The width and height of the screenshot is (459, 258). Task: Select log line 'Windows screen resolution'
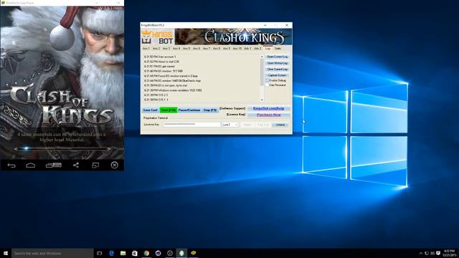click(x=173, y=90)
